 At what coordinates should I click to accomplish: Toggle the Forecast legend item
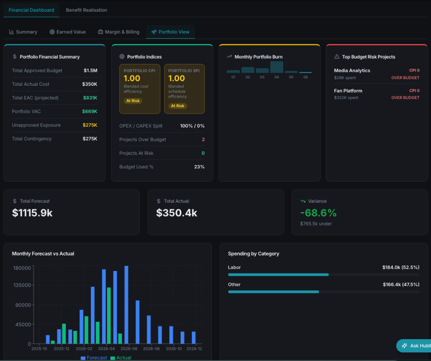tap(94, 358)
